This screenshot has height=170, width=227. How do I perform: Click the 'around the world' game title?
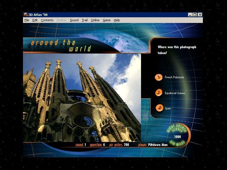(61, 45)
